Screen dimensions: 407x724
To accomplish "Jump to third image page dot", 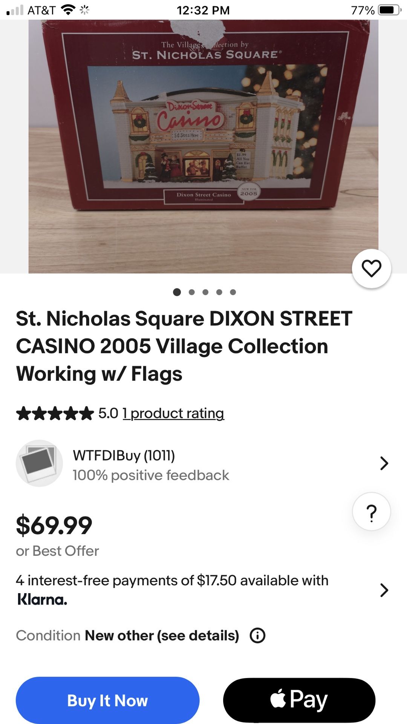I will point(205,292).
